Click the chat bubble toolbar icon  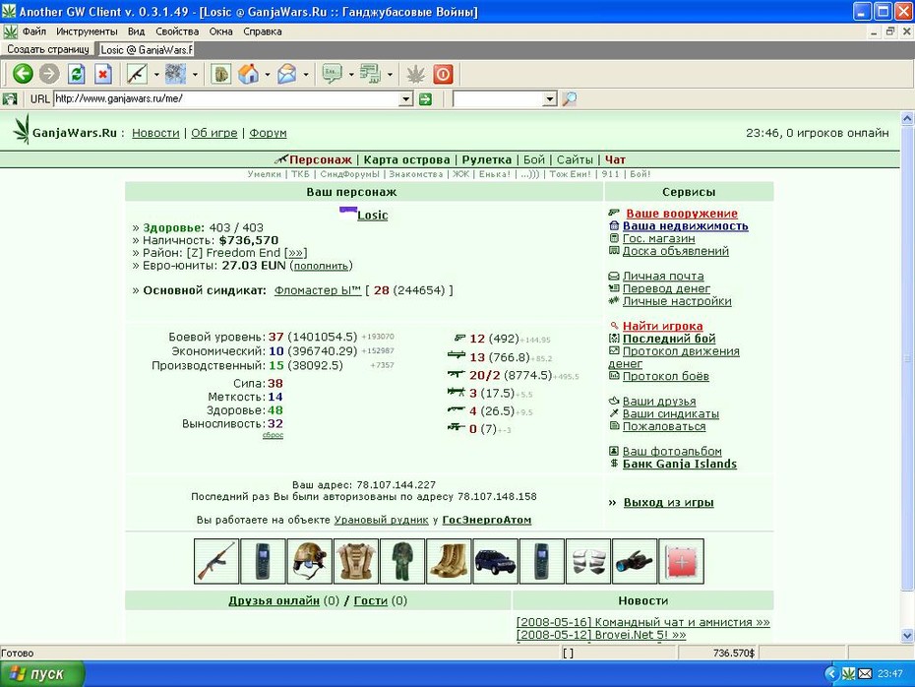click(x=332, y=74)
